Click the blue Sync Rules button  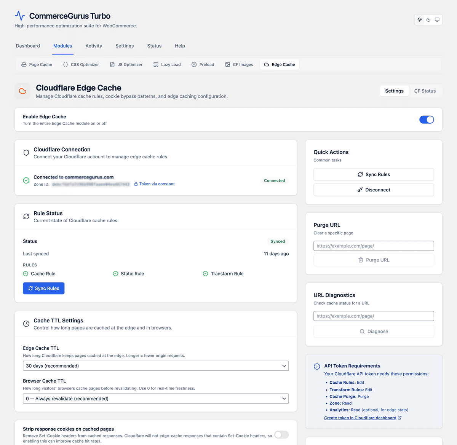tap(44, 289)
